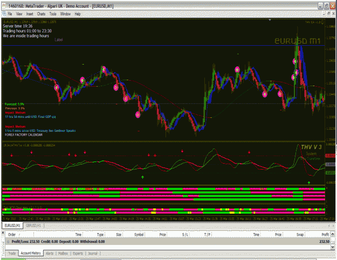Switch to the EURUSD,M1 chart tab

pyautogui.click(x=12, y=226)
